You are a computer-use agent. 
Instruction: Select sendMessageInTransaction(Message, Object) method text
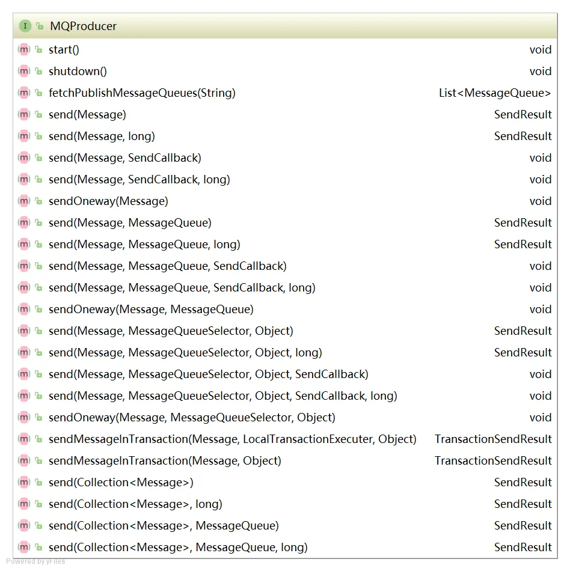165,460
